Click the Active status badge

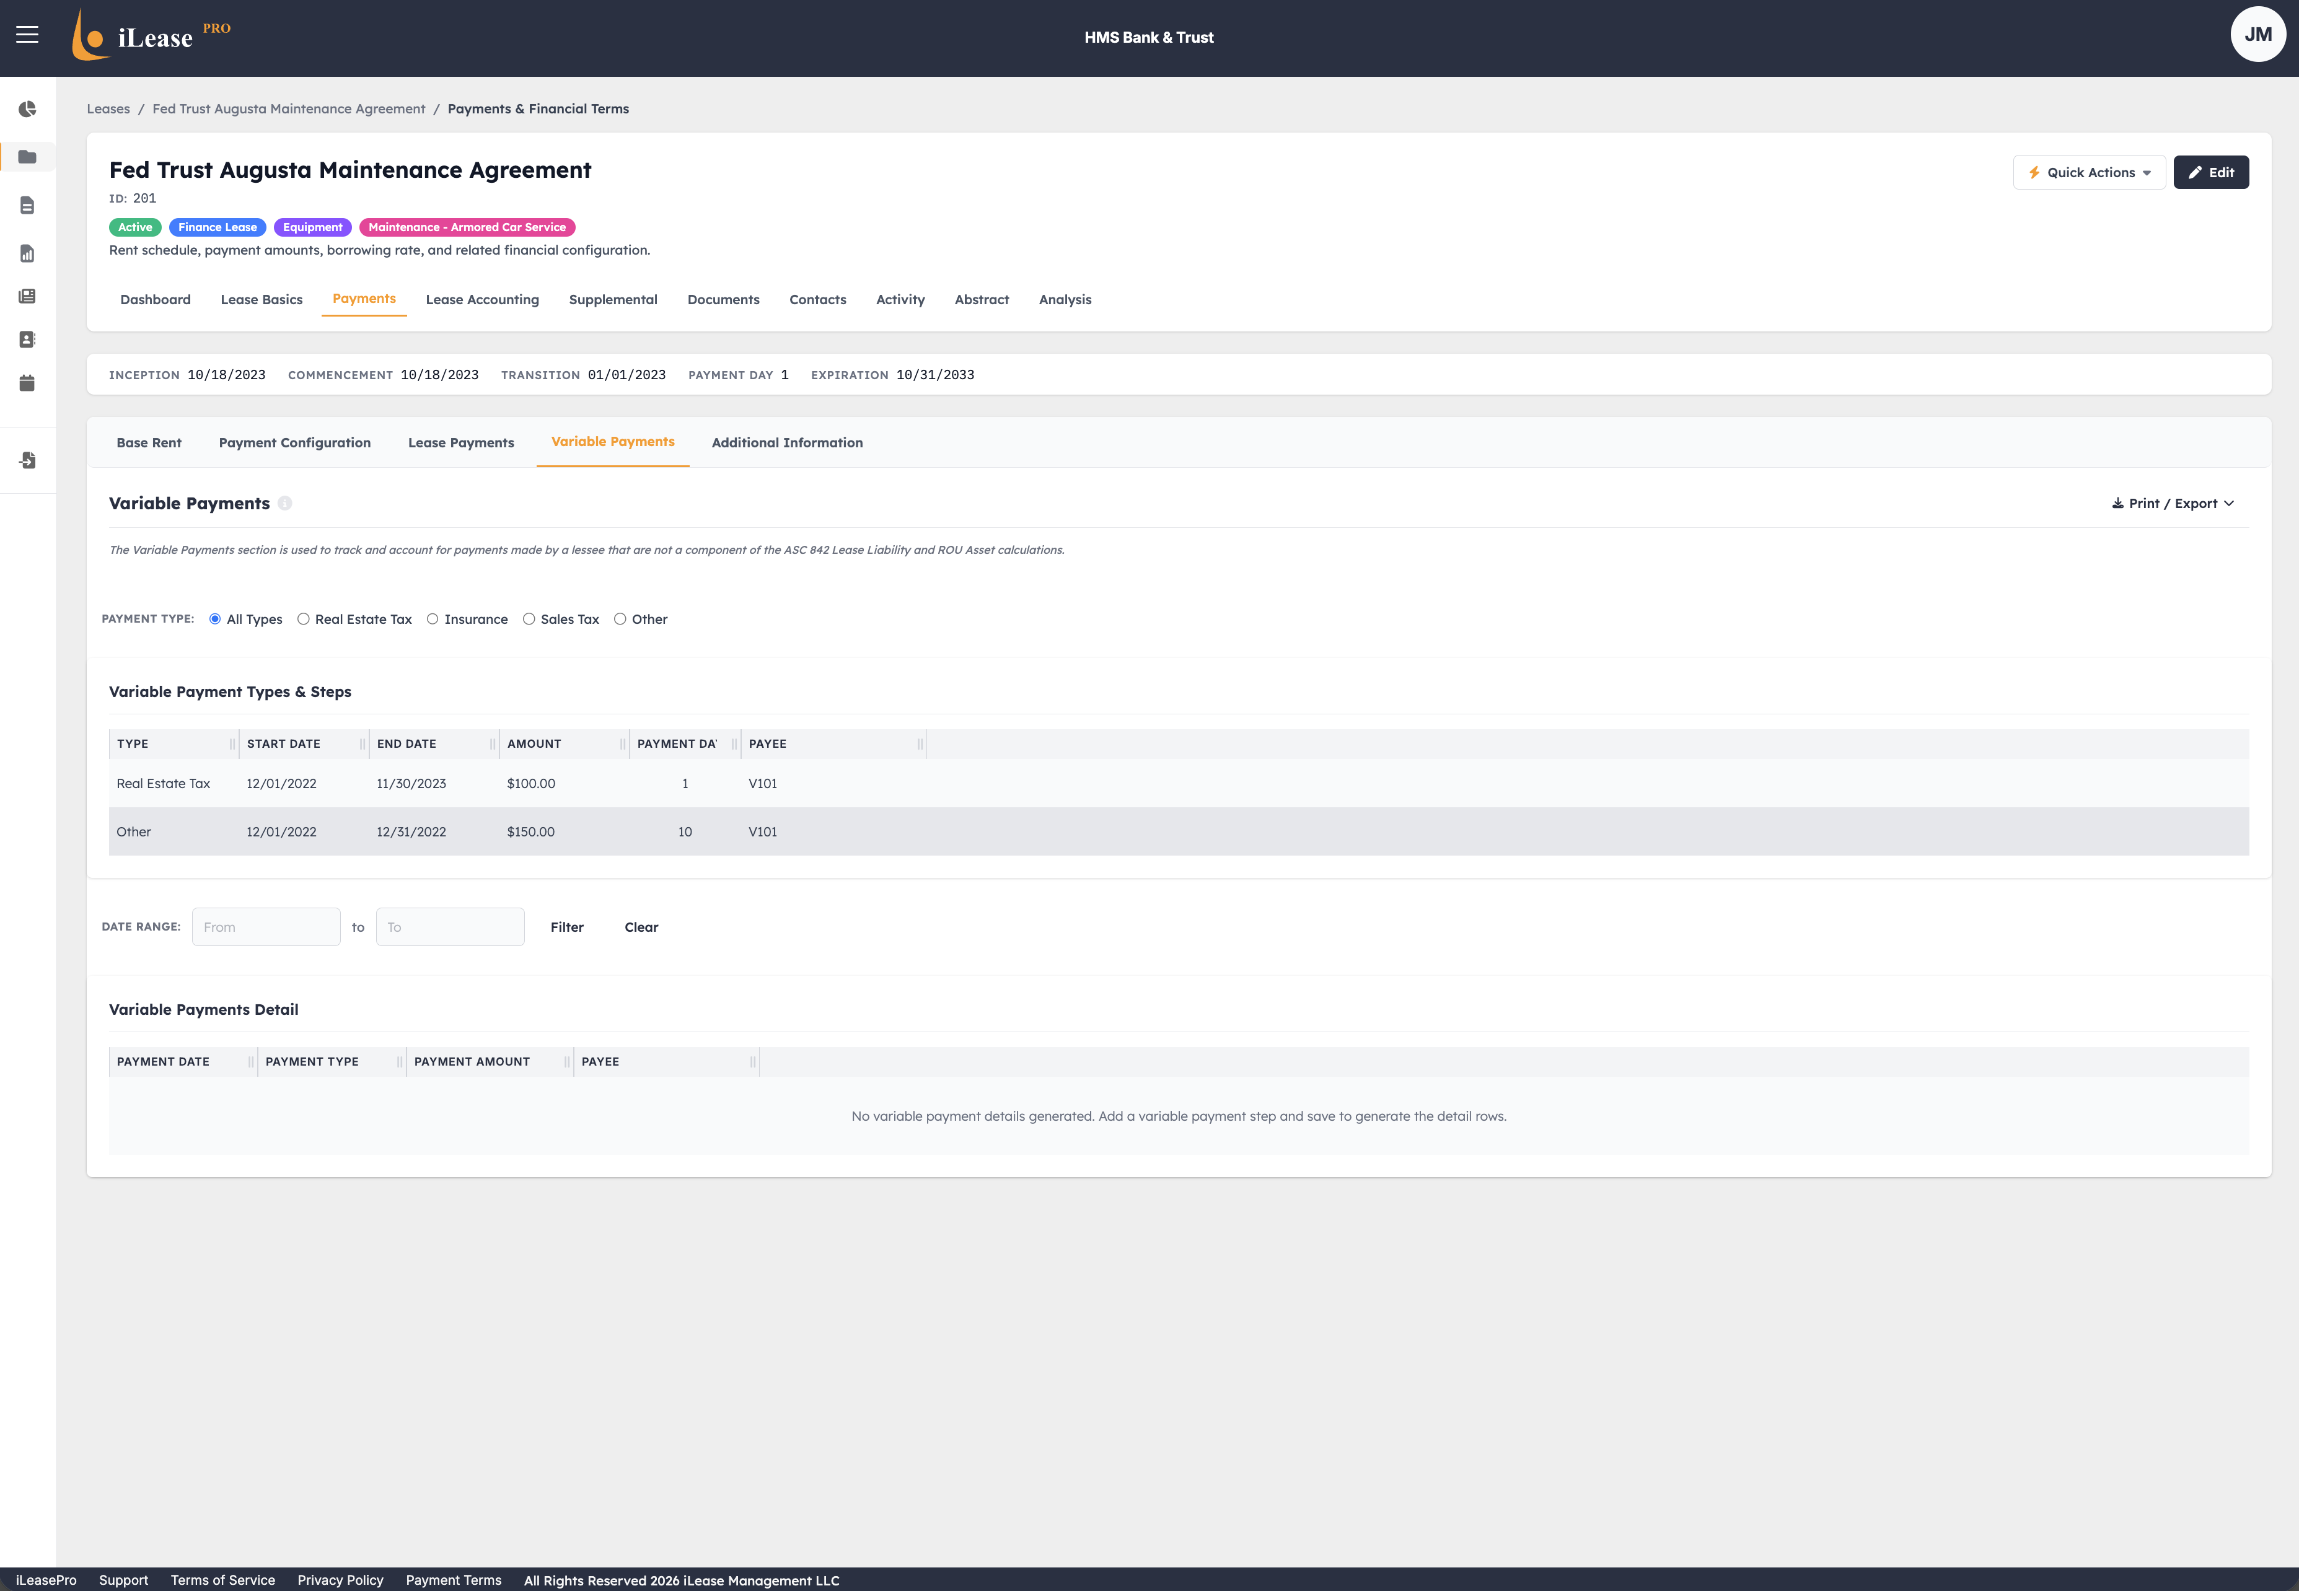point(136,227)
